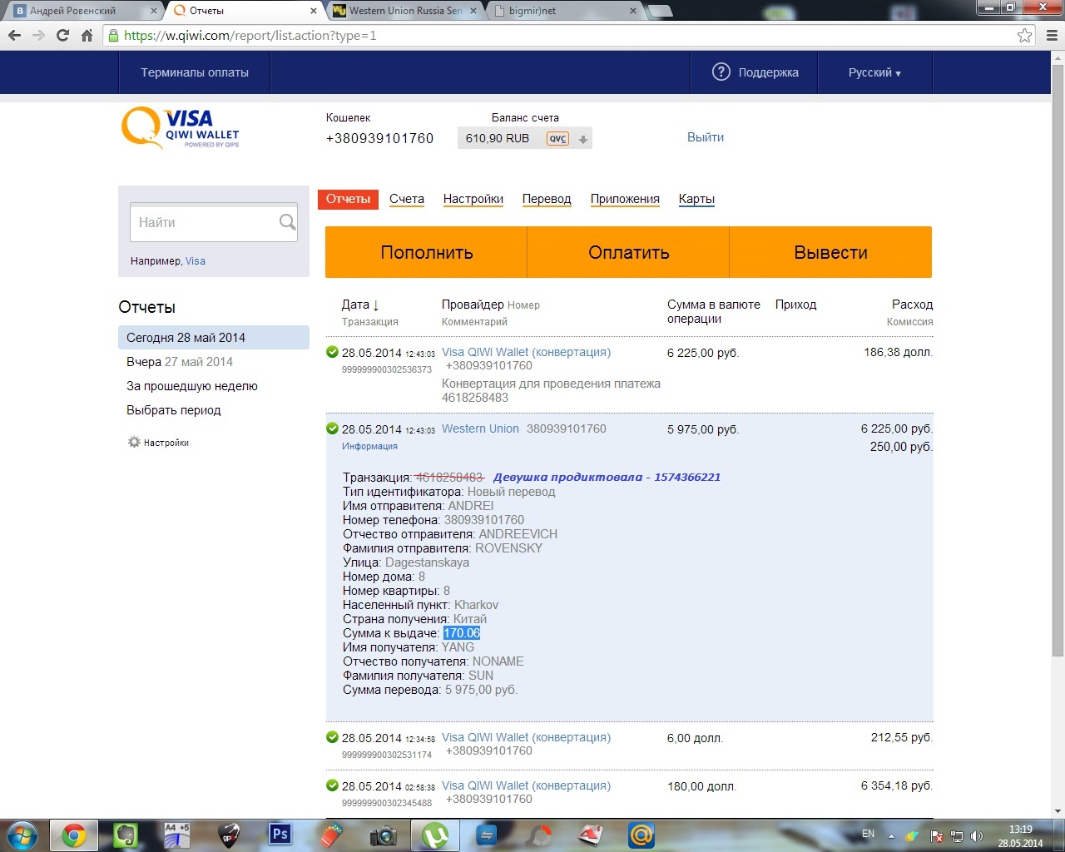Open Photoshop from the taskbar
This screenshot has width=1065, height=852.
[280, 835]
